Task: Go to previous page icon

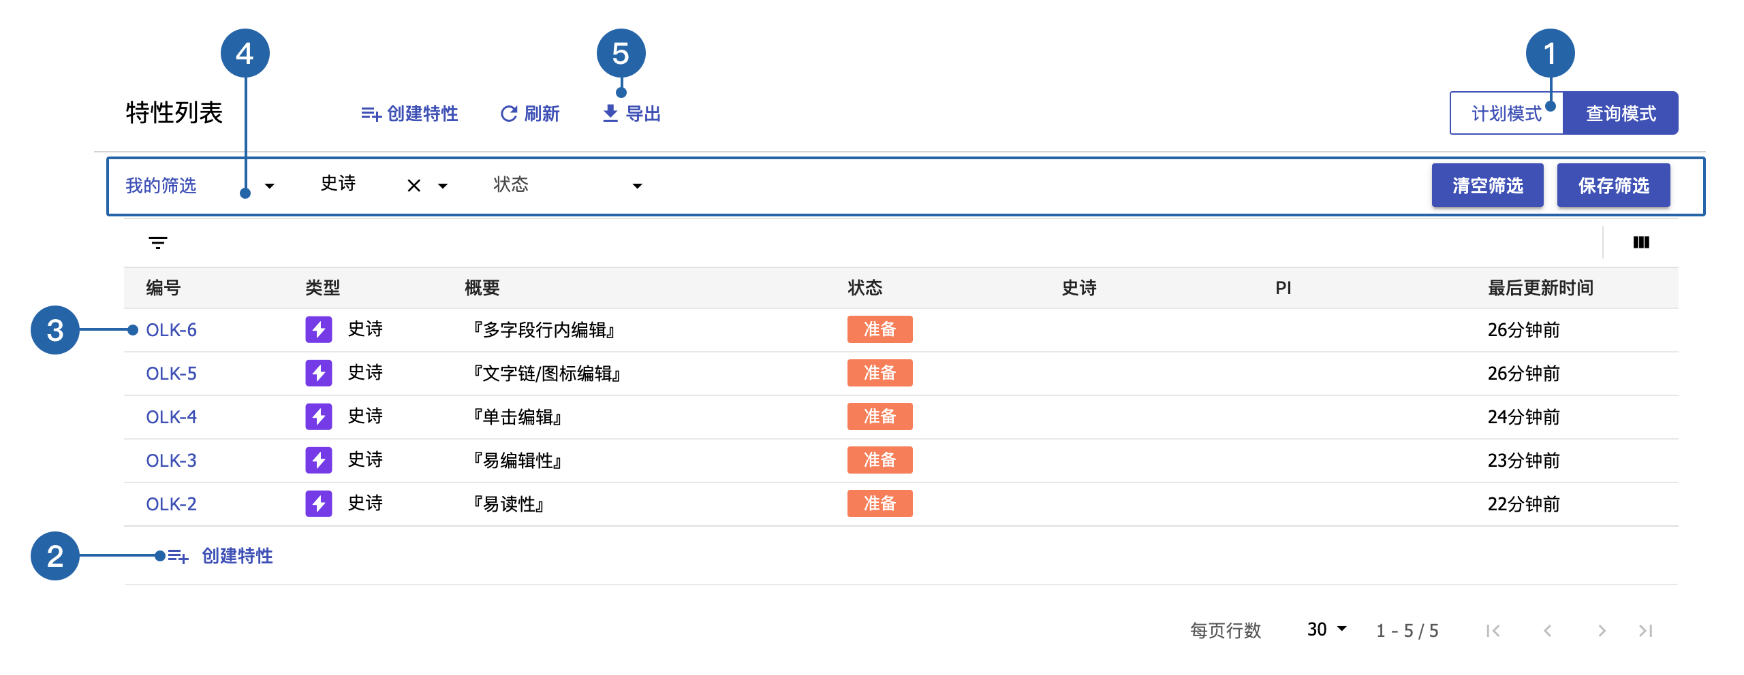Action: click(1547, 631)
